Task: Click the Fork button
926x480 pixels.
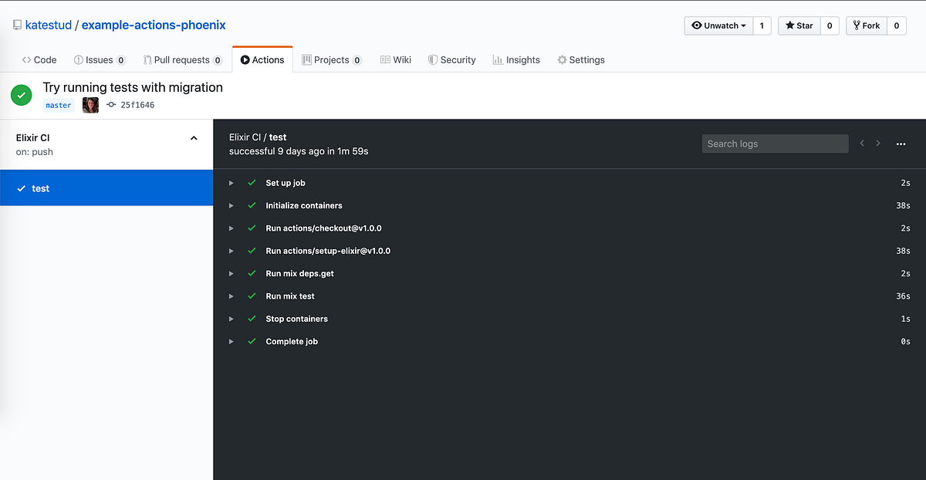Action: [866, 25]
